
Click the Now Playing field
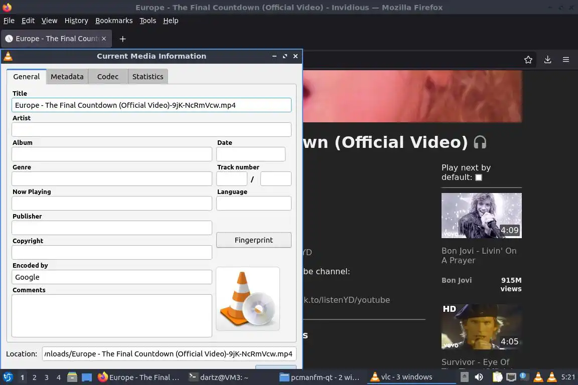coord(112,204)
